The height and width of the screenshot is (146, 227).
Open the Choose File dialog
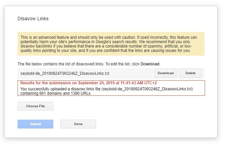click(35, 106)
